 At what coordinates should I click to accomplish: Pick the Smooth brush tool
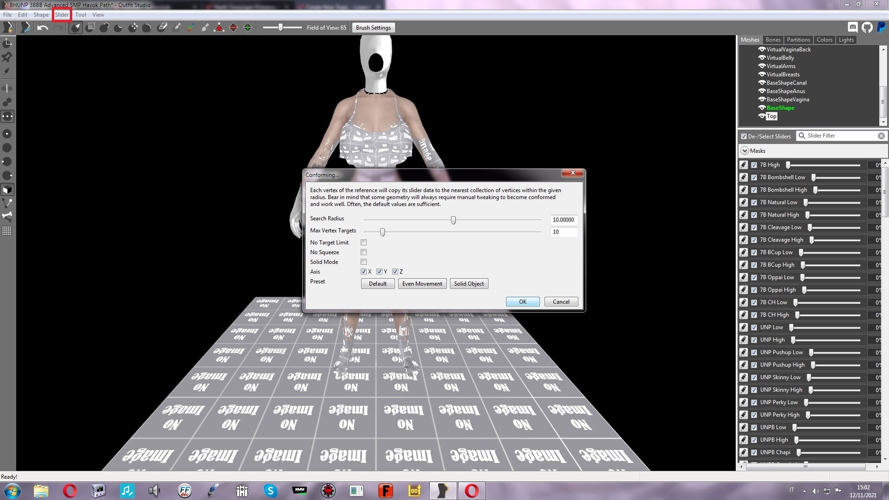(x=147, y=28)
